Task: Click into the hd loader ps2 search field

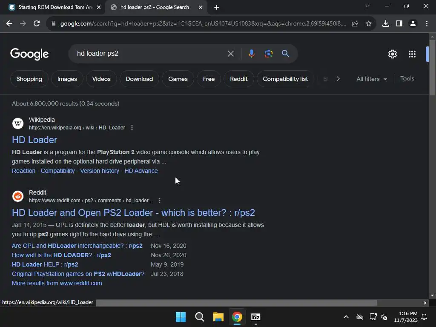Action: (x=150, y=54)
